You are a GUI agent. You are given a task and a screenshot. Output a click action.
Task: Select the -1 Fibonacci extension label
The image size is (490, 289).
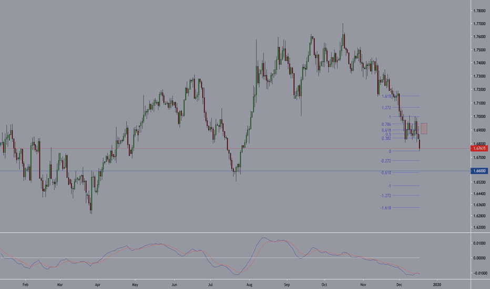click(x=389, y=186)
